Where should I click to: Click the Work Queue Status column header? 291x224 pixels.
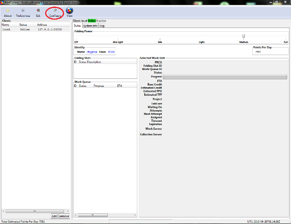(x=83, y=86)
